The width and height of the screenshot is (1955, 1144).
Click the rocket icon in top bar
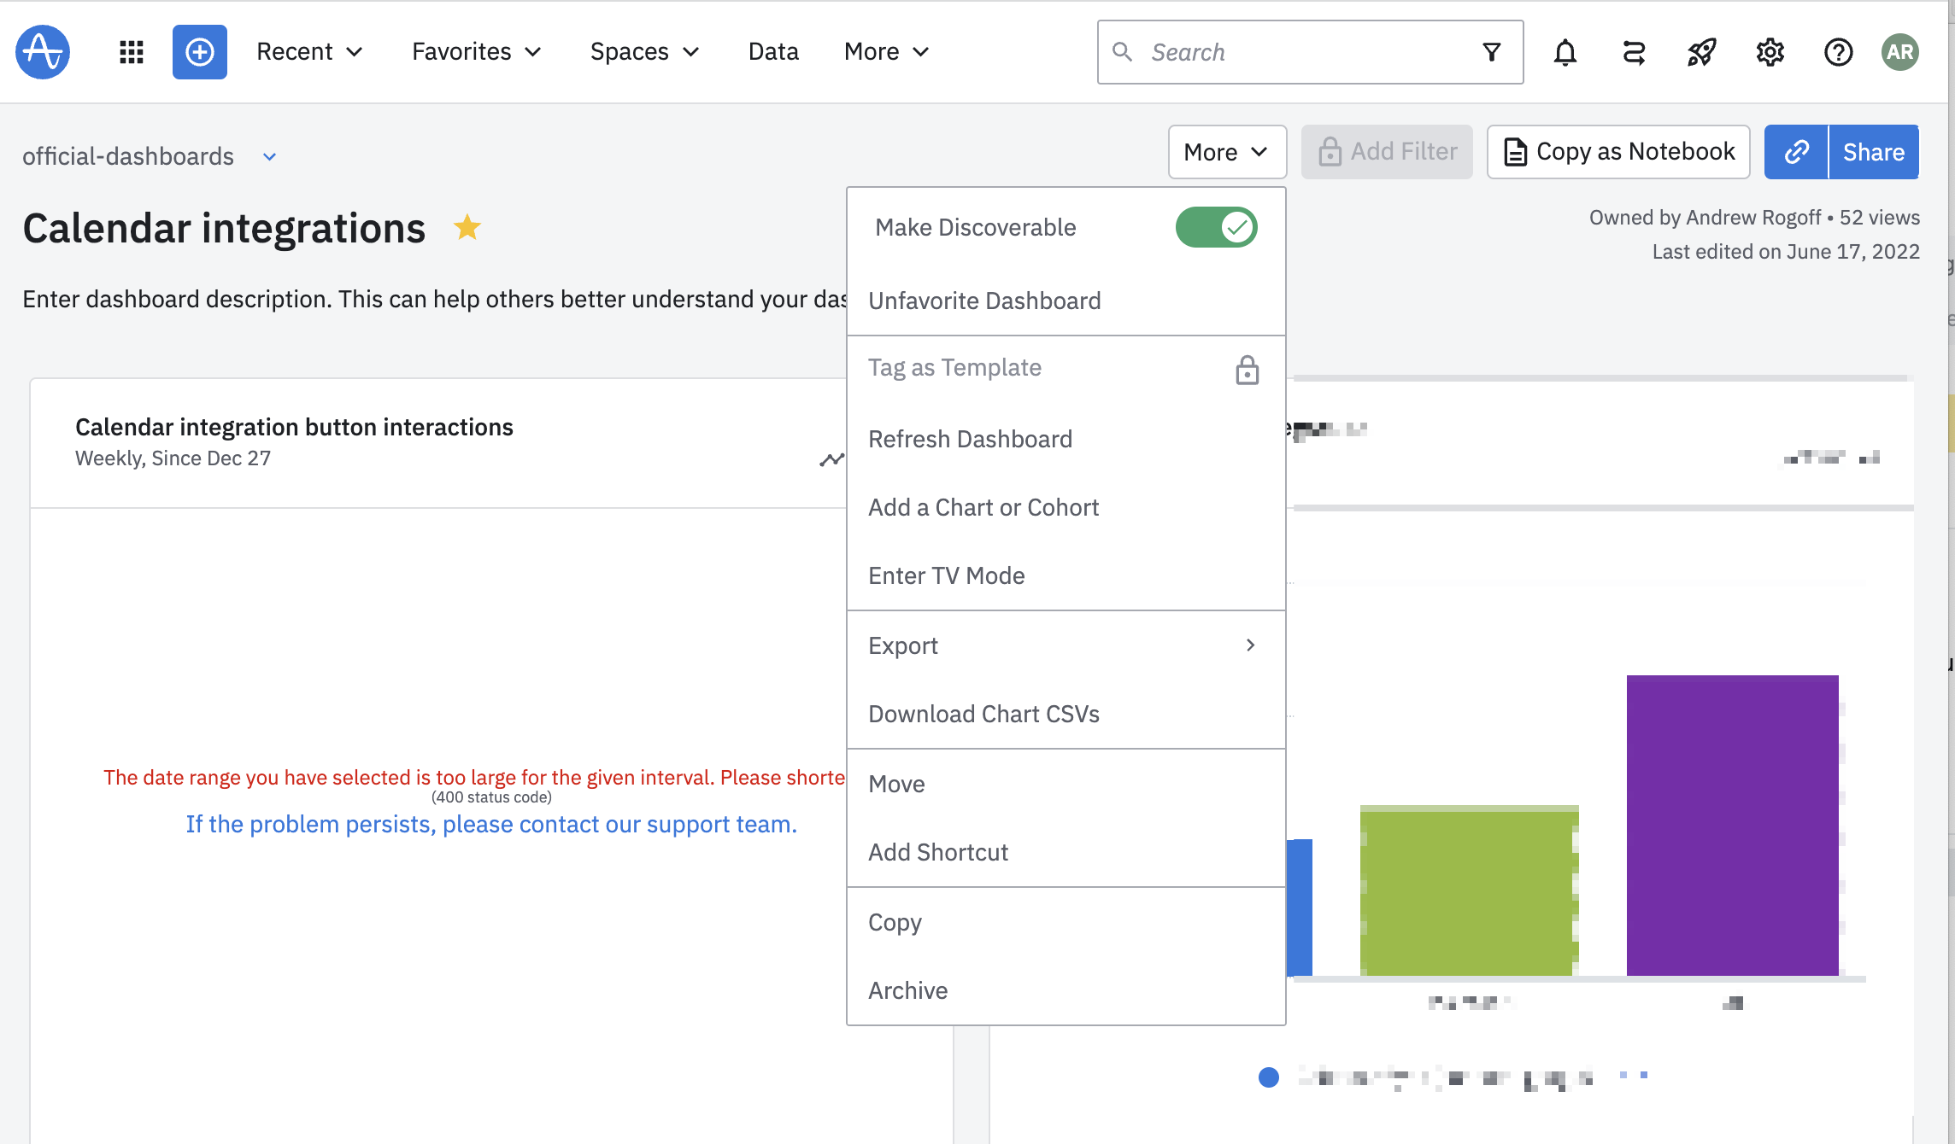[x=1701, y=52]
